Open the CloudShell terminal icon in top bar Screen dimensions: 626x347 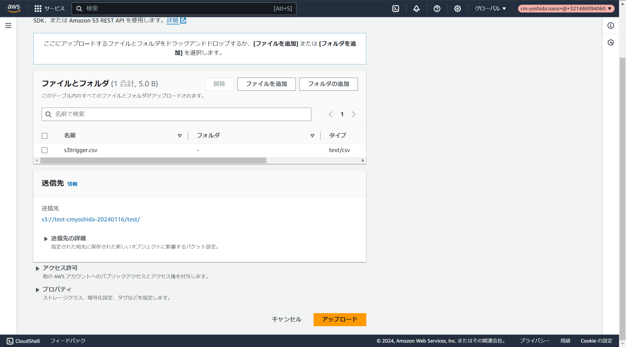pos(396,9)
